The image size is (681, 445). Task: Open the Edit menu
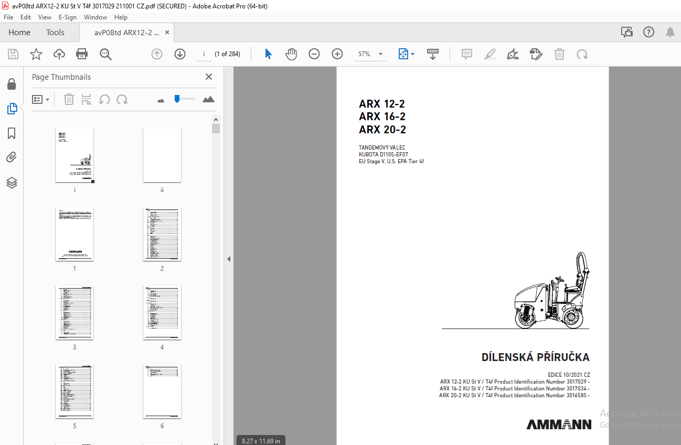(x=26, y=17)
